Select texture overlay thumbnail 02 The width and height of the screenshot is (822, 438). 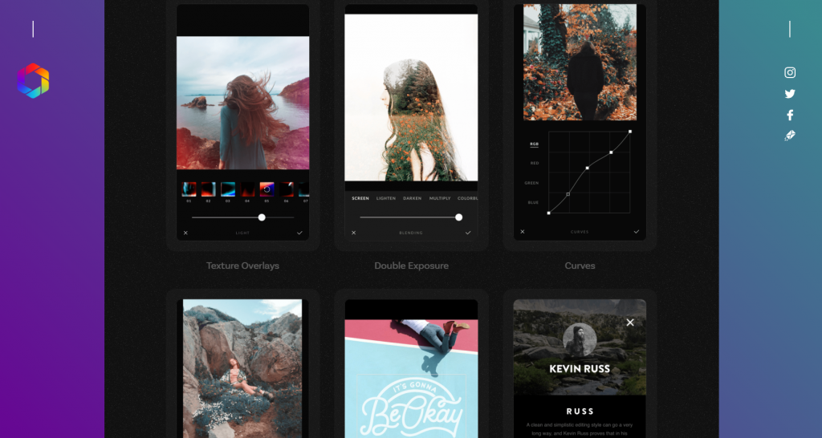(x=208, y=189)
